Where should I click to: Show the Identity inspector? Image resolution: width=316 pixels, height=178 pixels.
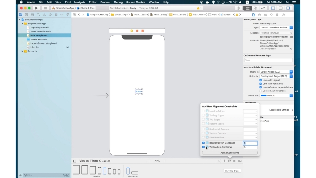tap(265, 15)
